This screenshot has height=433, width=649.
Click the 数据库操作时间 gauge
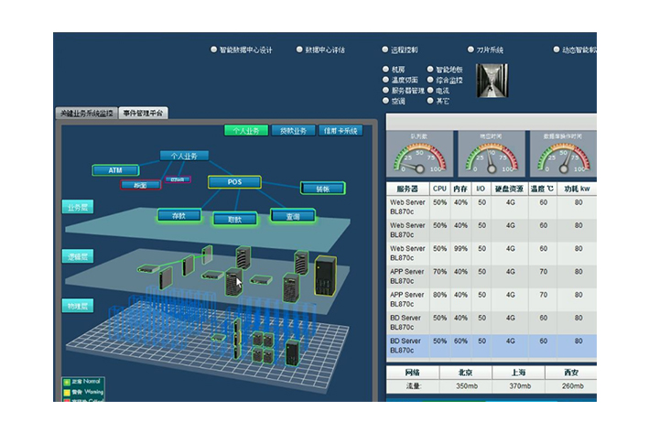coord(563,154)
